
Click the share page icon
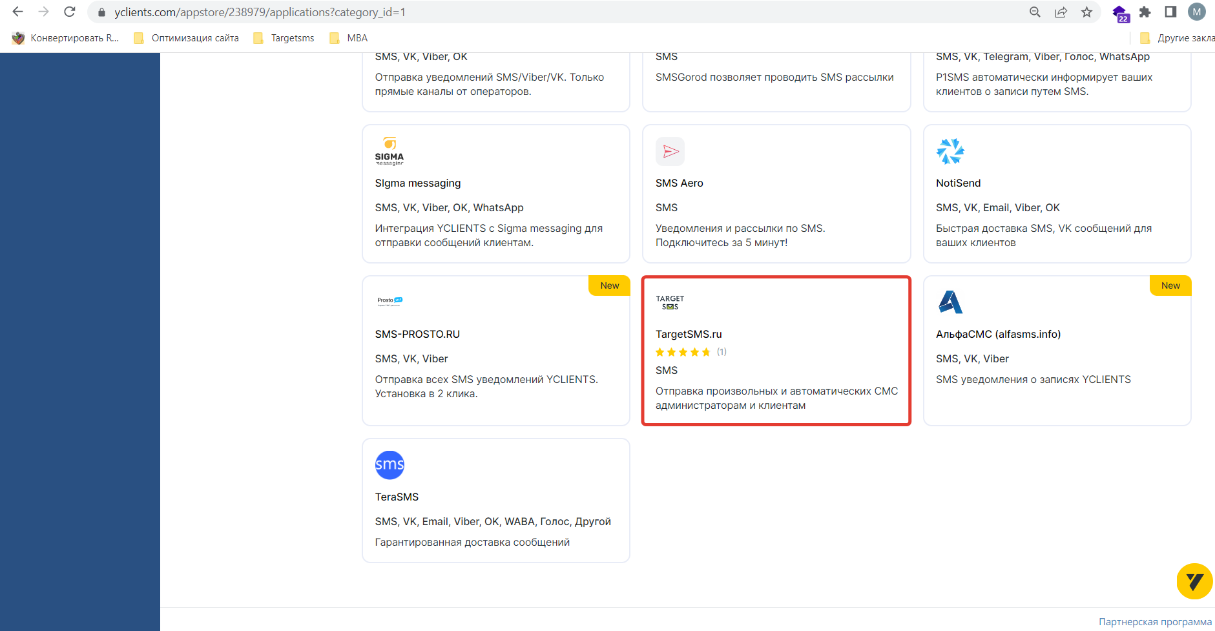click(1061, 12)
